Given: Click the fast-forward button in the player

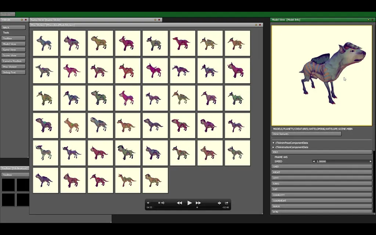Looking at the screenshot, I should 198,203.
